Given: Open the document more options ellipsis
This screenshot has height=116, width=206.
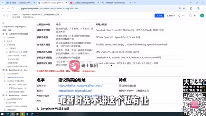Looking at the screenshot, I should 183,15.
